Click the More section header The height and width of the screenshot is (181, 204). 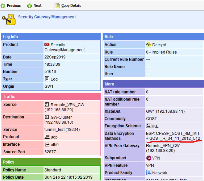(x=153, y=84)
